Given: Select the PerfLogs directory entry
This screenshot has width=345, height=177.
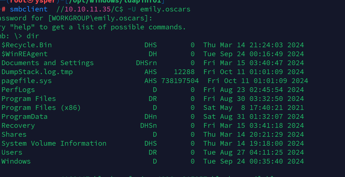Looking at the screenshot, I should 18,90.
